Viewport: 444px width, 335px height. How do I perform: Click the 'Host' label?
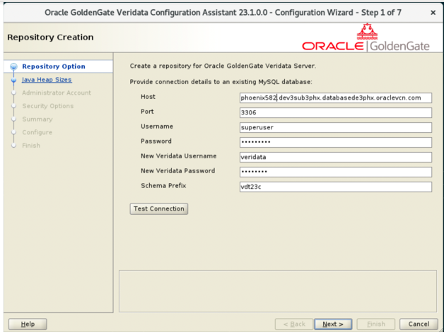pos(148,97)
